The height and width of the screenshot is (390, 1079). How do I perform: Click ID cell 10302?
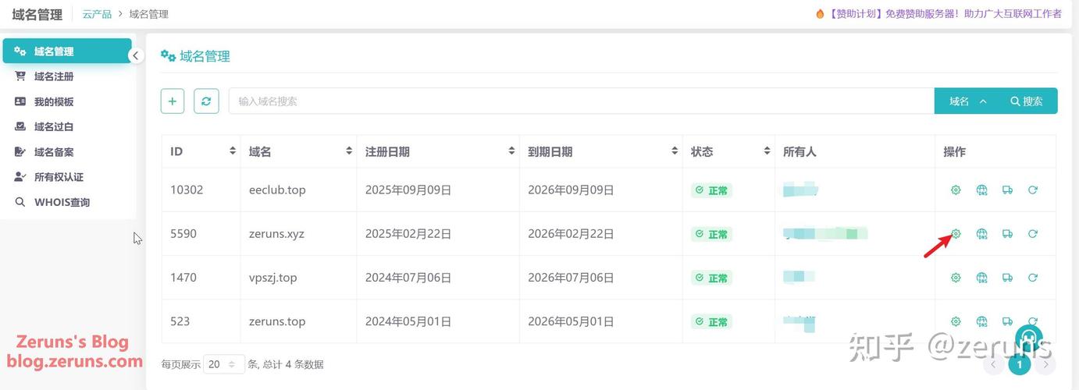[x=187, y=190]
